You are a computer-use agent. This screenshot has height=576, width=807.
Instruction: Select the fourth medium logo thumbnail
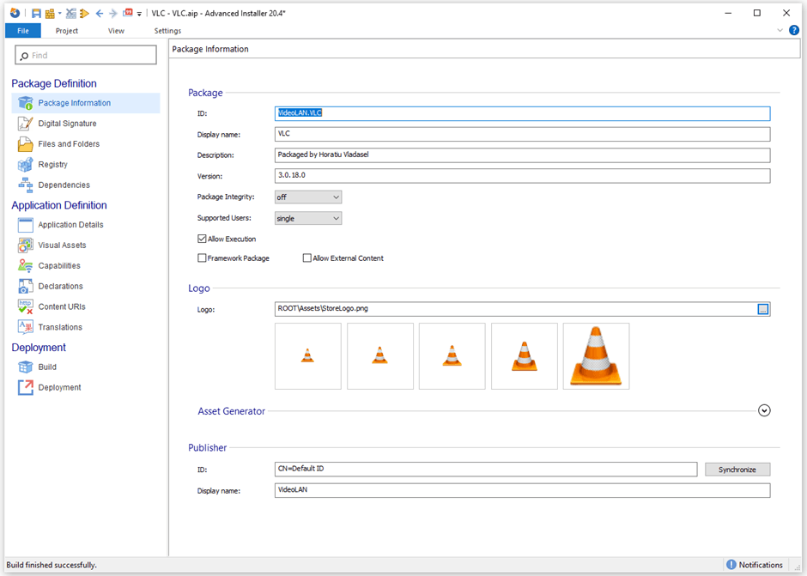point(525,356)
